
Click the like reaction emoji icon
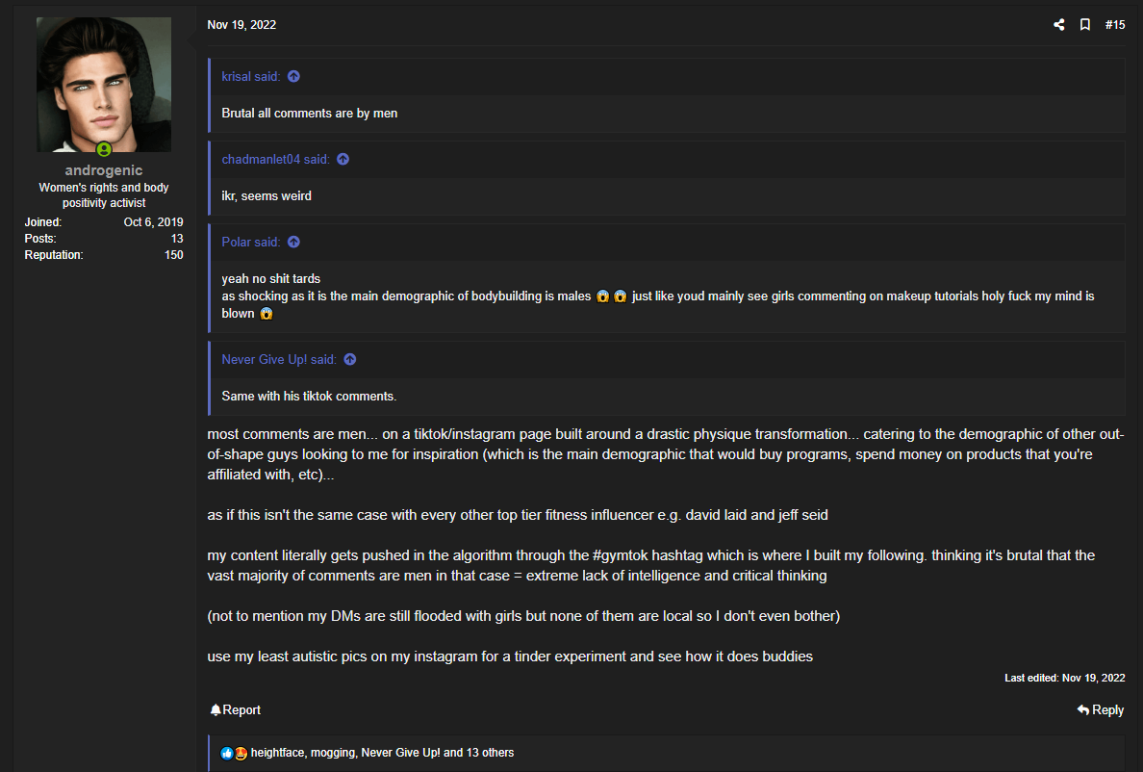(x=227, y=753)
